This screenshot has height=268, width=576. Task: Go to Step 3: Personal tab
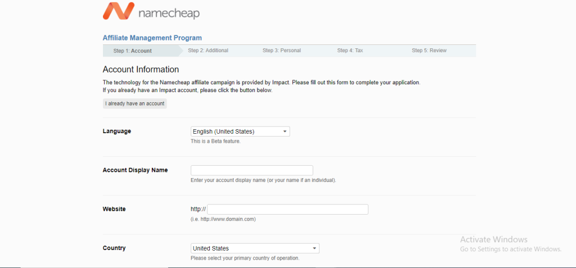tap(282, 51)
